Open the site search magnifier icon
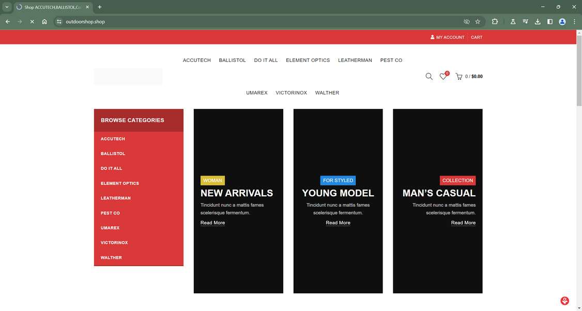 pos(429,76)
